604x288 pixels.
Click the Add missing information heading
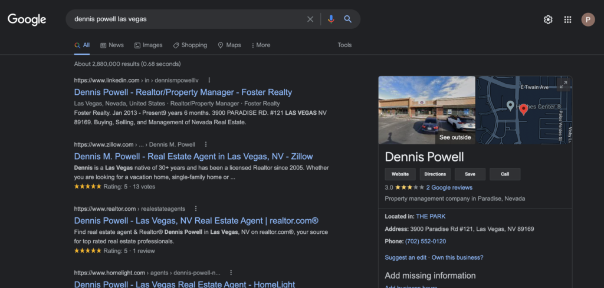coord(430,276)
